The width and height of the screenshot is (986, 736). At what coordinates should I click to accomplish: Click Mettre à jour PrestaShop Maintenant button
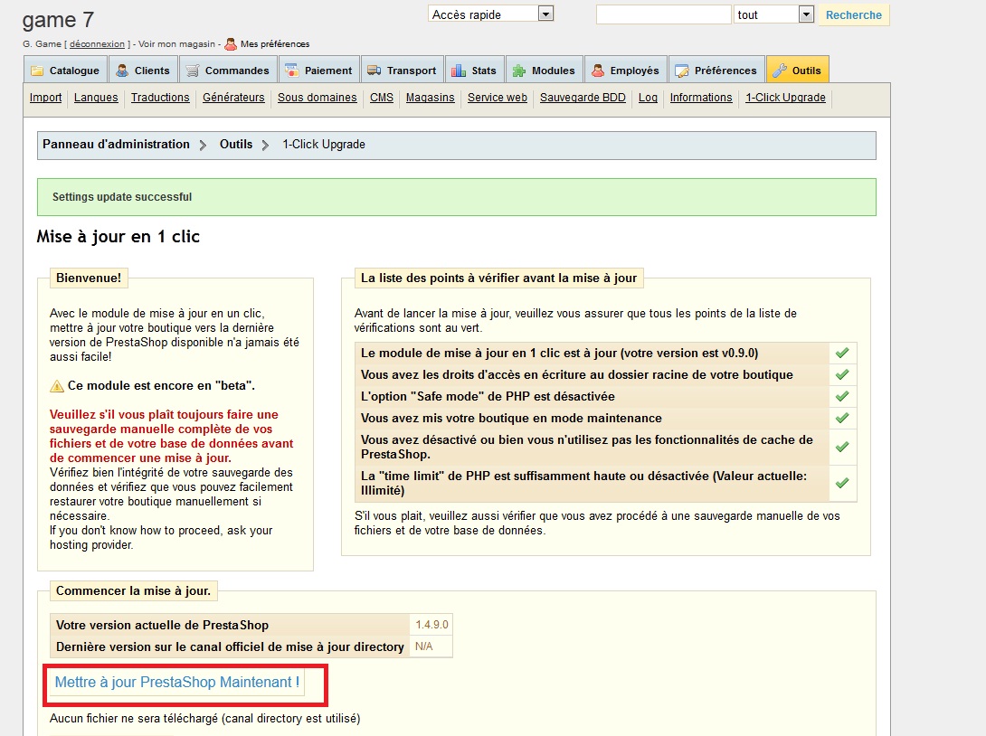176,682
